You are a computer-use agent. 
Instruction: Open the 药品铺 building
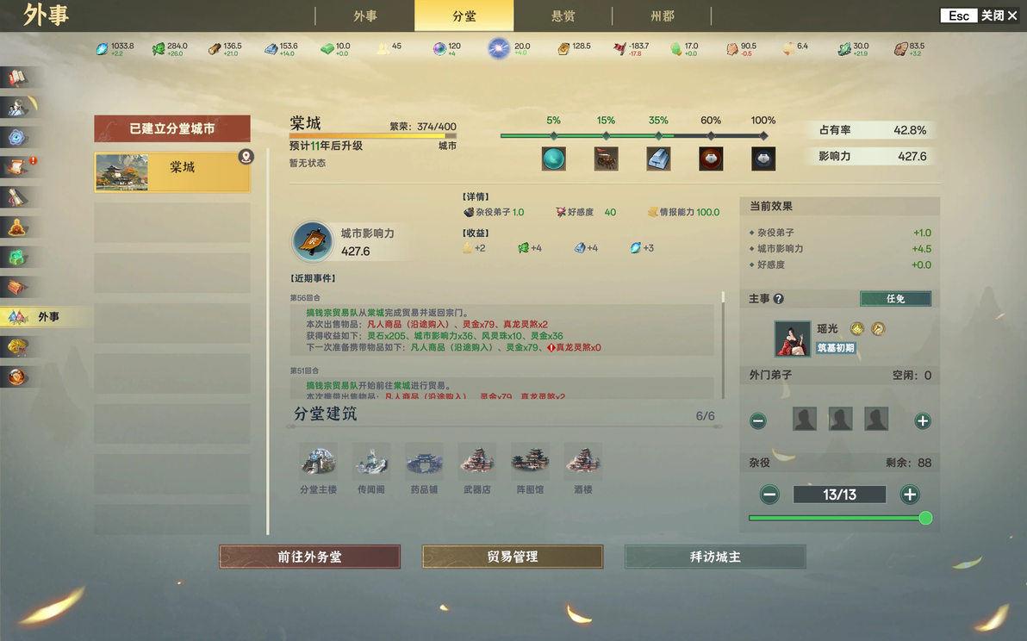(425, 469)
